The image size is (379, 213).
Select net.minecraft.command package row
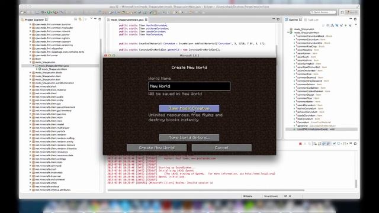click(48, 166)
